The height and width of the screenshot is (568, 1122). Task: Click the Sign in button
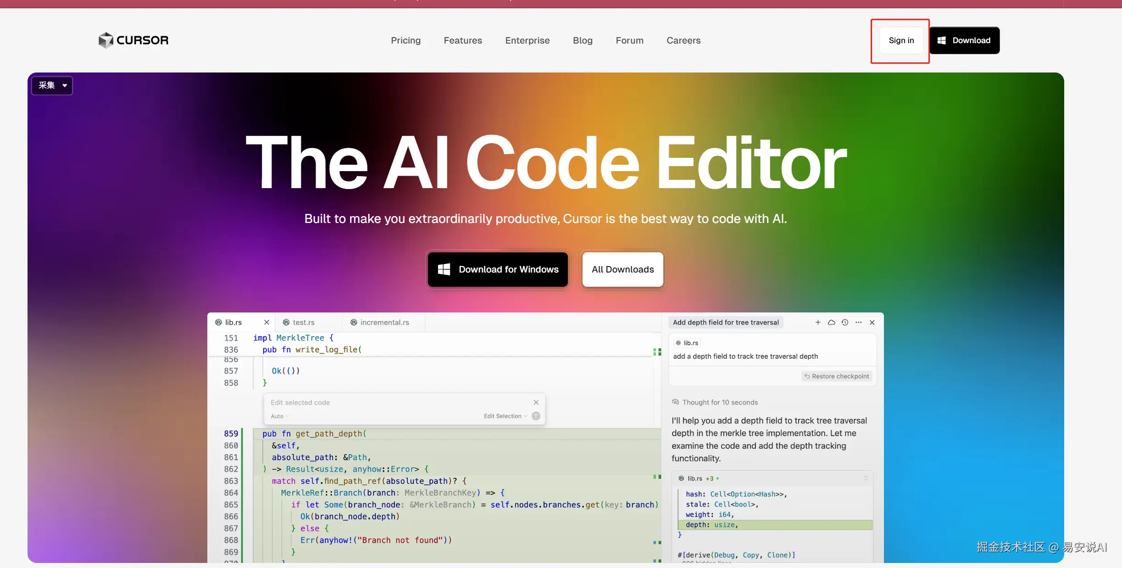click(901, 40)
